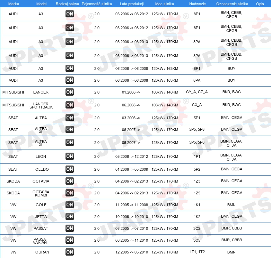Click engine code BMN in the Touran row
The image size is (271, 258).
(231, 252)
